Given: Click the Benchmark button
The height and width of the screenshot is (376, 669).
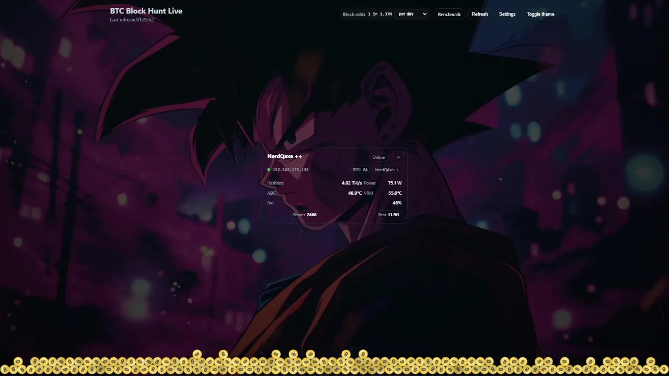Looking at the screenshot, I should [449, 14].
